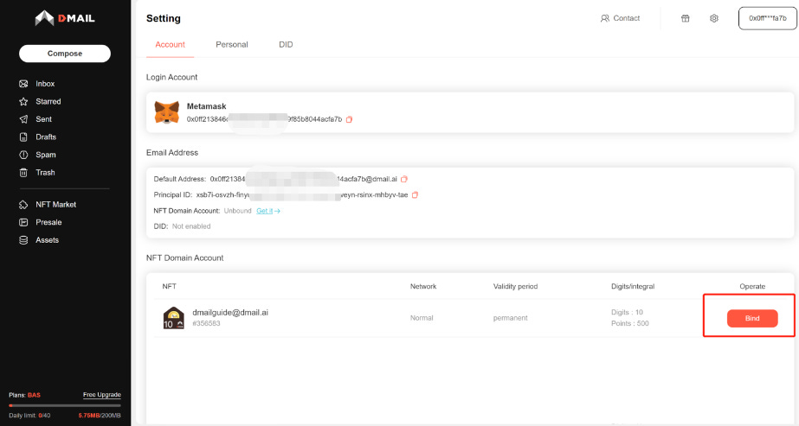Click the Trash bin icon

coord(23,172)
